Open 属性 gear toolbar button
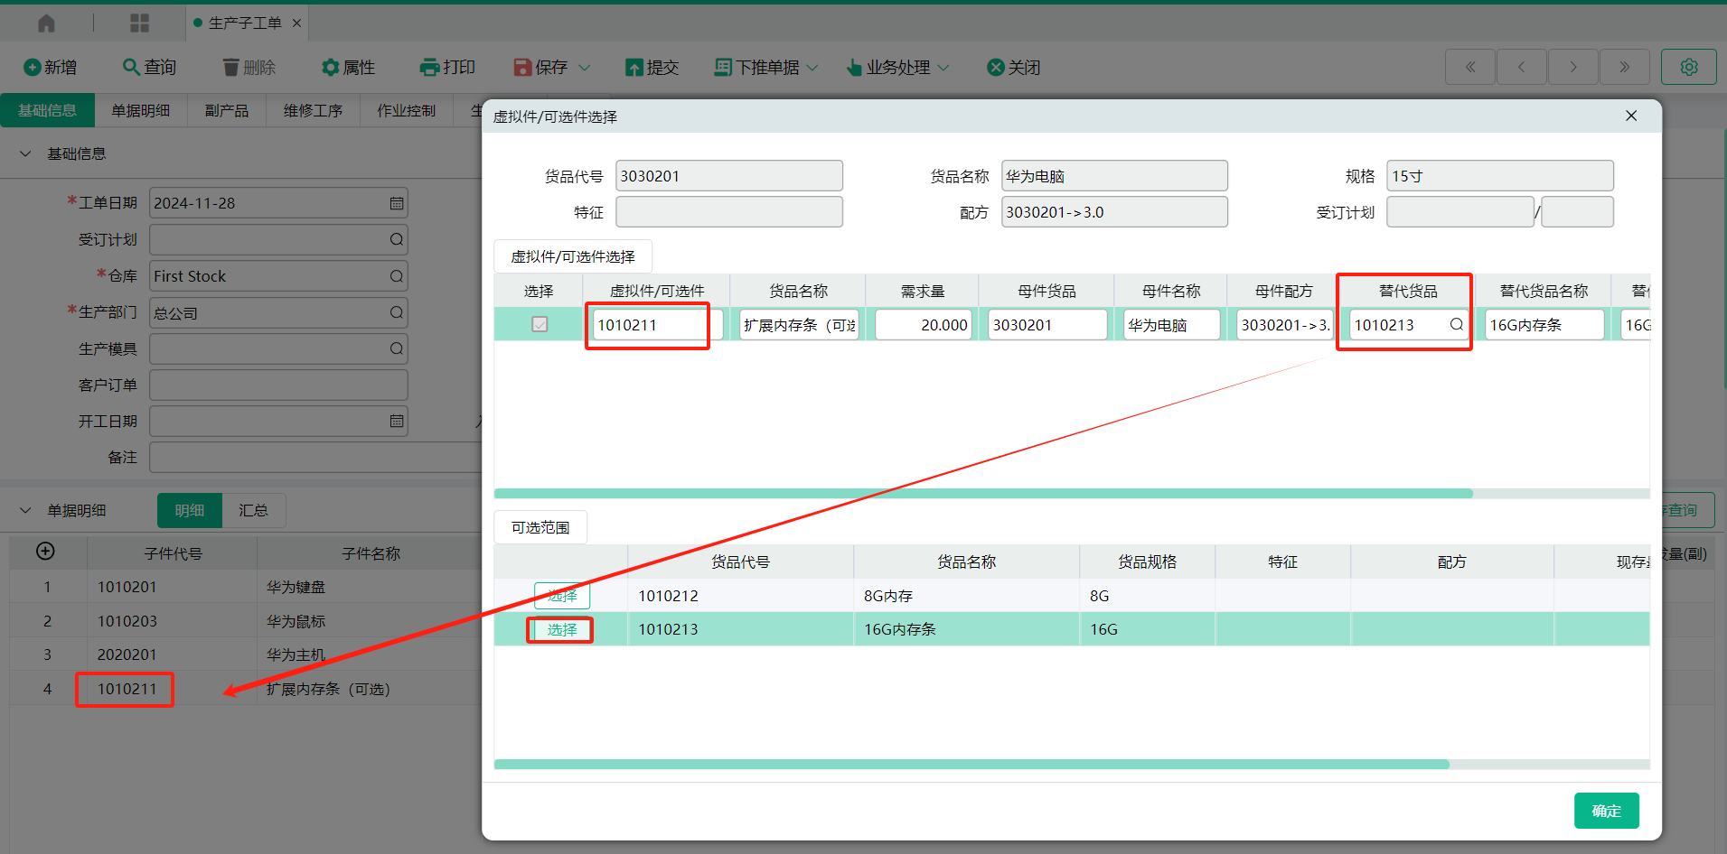Image resolution: width=1727 pixels, height=854 pixels. 348,67
